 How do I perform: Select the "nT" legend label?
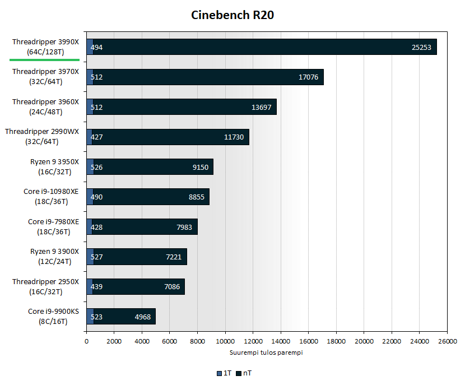pos(247,373)
